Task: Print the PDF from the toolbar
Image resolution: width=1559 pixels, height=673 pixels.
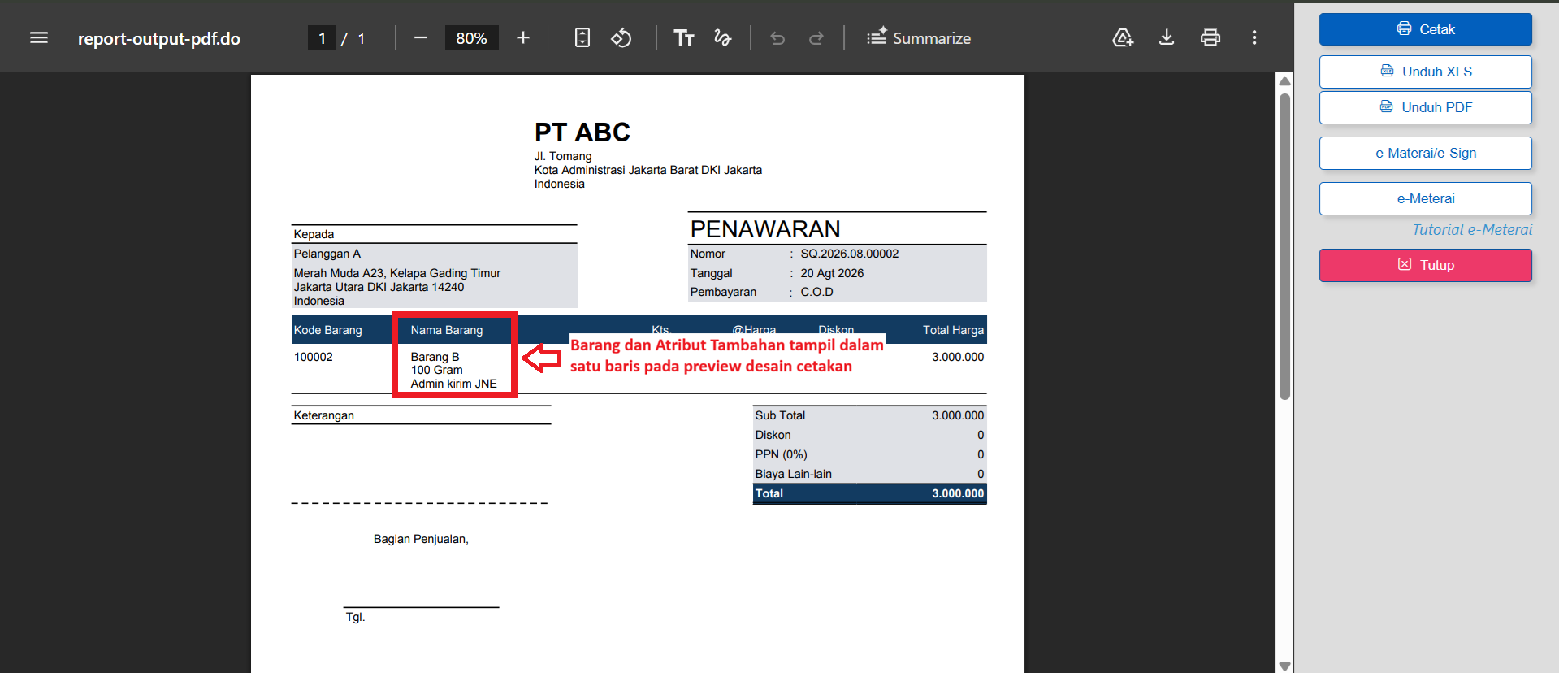Action: point(1210,38)
